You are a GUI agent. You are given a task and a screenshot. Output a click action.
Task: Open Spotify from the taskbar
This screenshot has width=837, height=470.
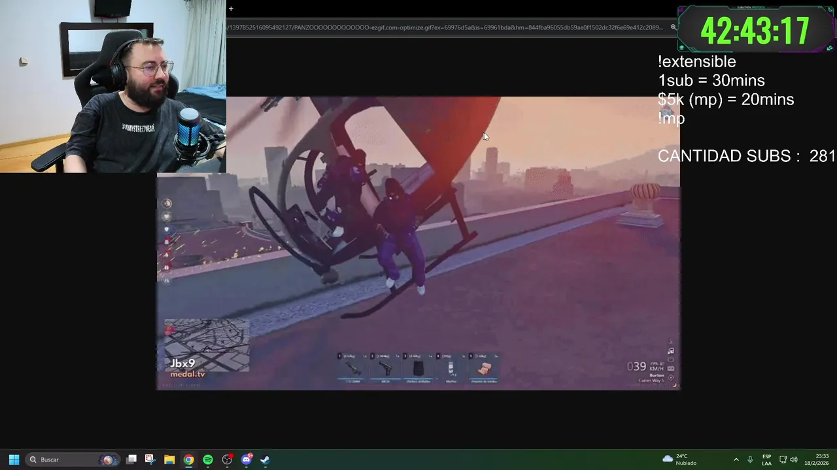[208, 460]
